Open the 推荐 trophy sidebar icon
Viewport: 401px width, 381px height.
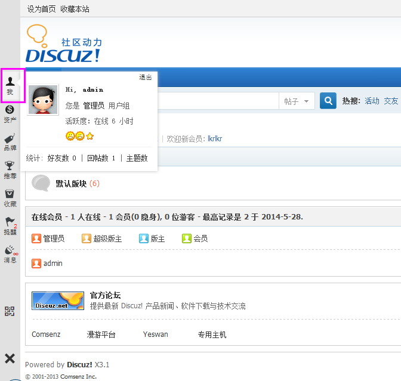10,170
